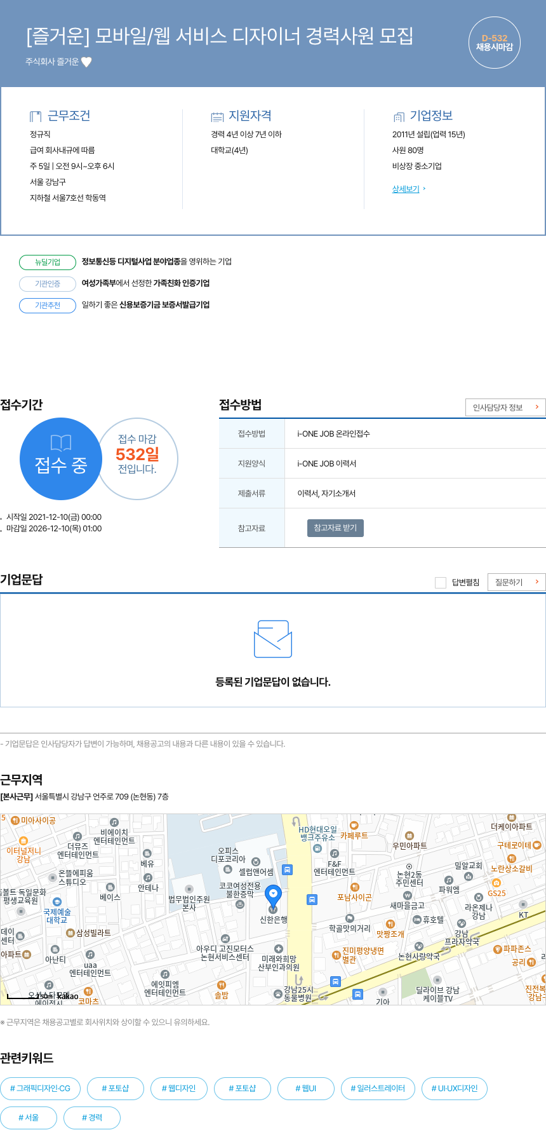Click '경력 4년 이상 7년 이하' text
The height and width of the screenshot is (1130, 546).
[x=246, y=134]
